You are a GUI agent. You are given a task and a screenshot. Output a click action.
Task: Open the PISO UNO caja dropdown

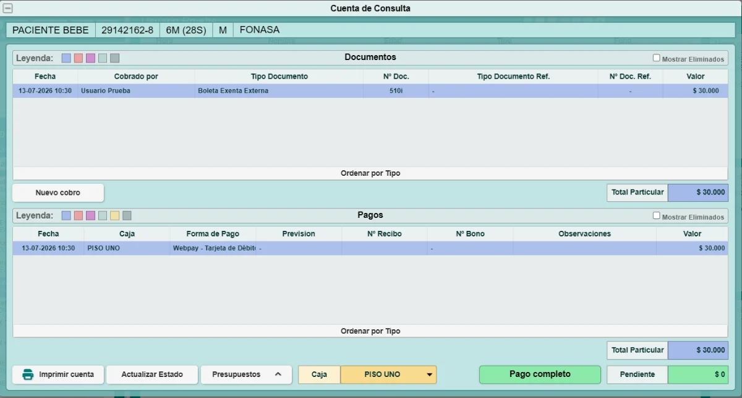coord(388,374)
